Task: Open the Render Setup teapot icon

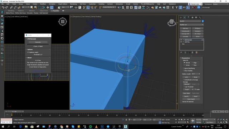Action: click(x=152, y=8)
